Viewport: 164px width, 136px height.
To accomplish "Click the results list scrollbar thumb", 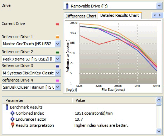I will coord(159,104).
